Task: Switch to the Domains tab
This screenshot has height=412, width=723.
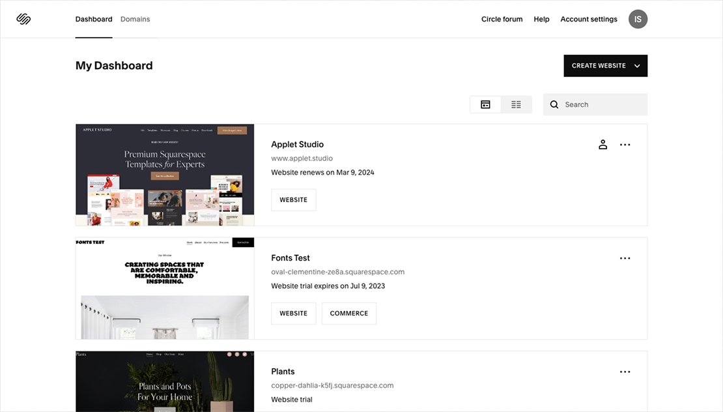Action: click(x=135, y=19)
